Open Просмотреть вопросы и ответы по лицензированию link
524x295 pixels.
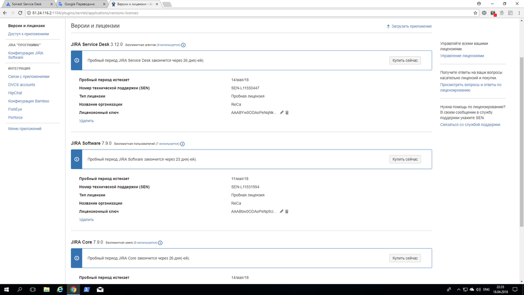[470, 87]
